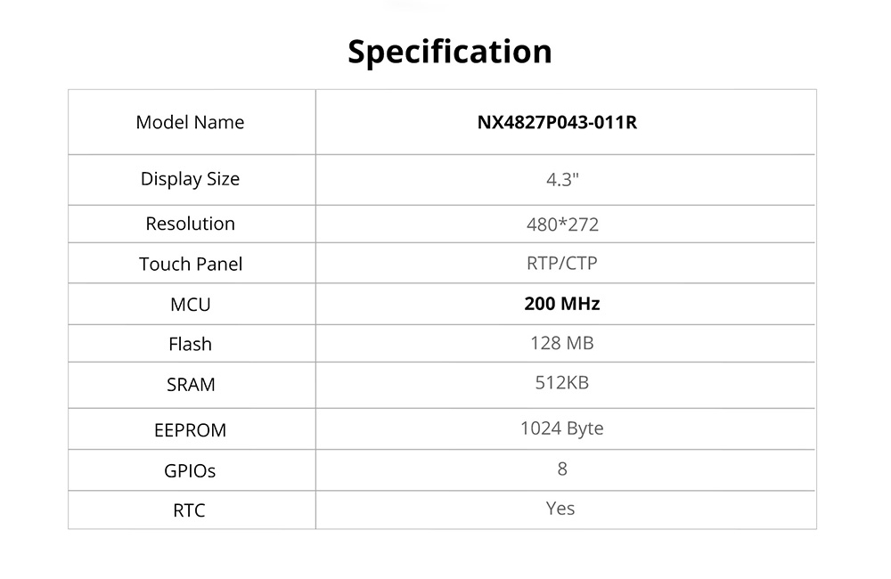This screenshot has width=891, height=579.
Task: Select the Touch Panel label
Action: click(x=190, y=265)
